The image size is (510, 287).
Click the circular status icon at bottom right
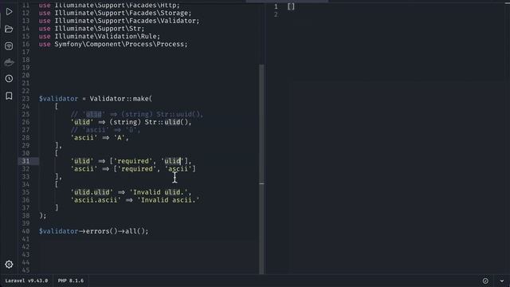(x=485, y=281)
